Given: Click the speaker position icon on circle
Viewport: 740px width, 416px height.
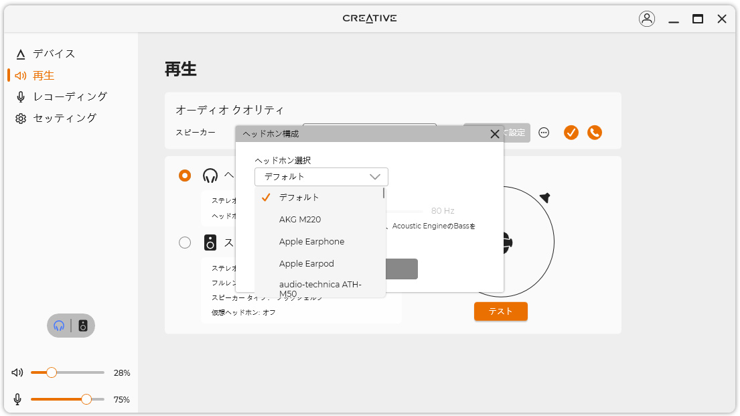Looking at the screenshot, I should (545, 198).
